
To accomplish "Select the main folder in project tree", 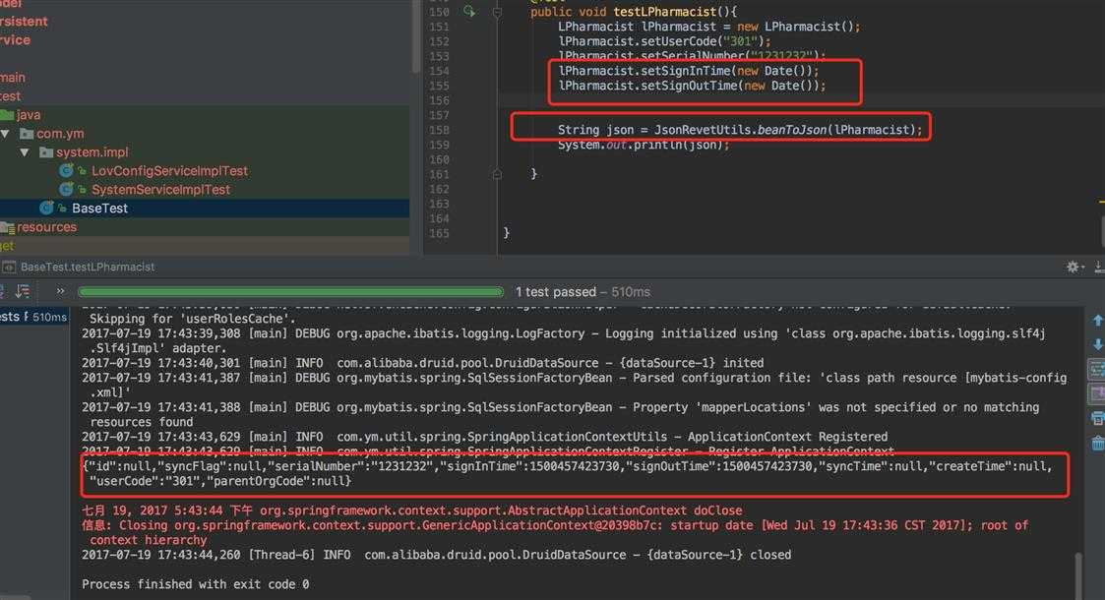I will (13, 78).
